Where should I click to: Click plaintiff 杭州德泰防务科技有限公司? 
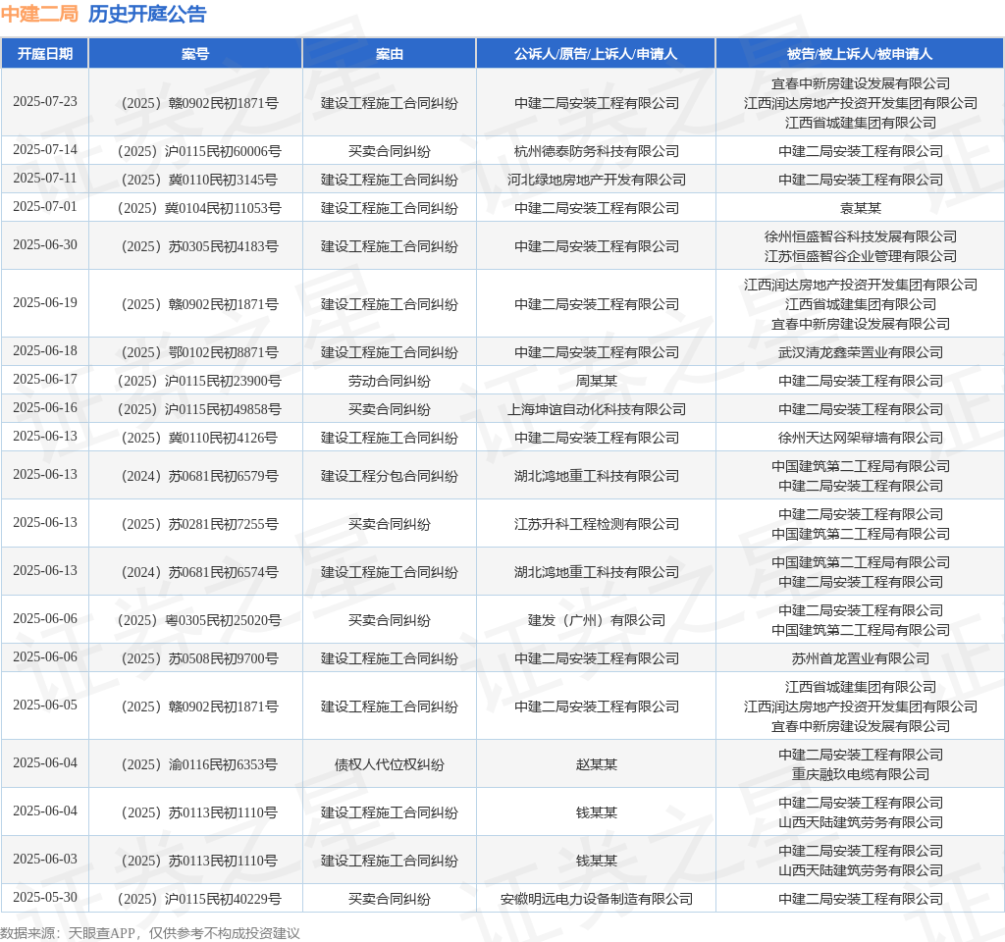coord(596,151)
